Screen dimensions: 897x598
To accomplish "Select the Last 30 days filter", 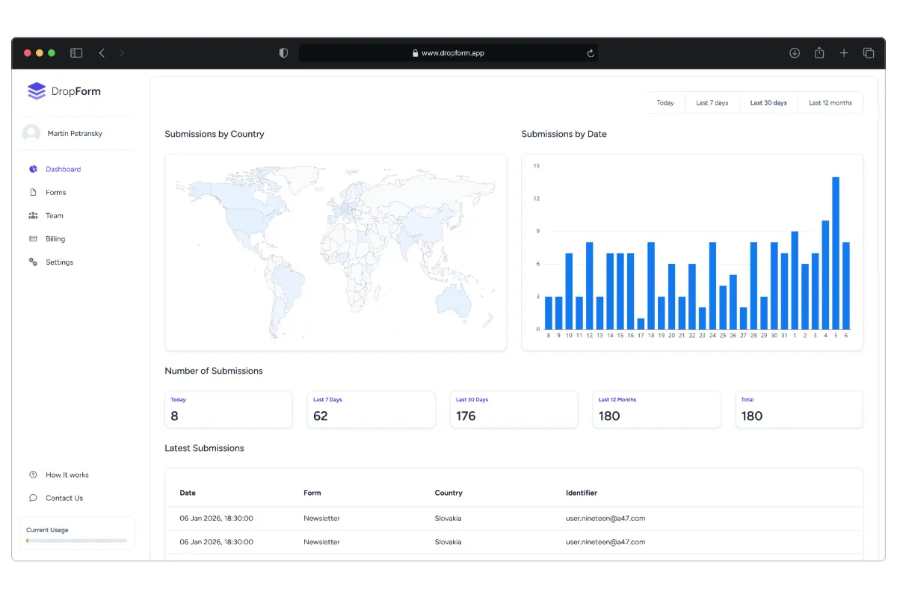I will (x=768, y=102).
